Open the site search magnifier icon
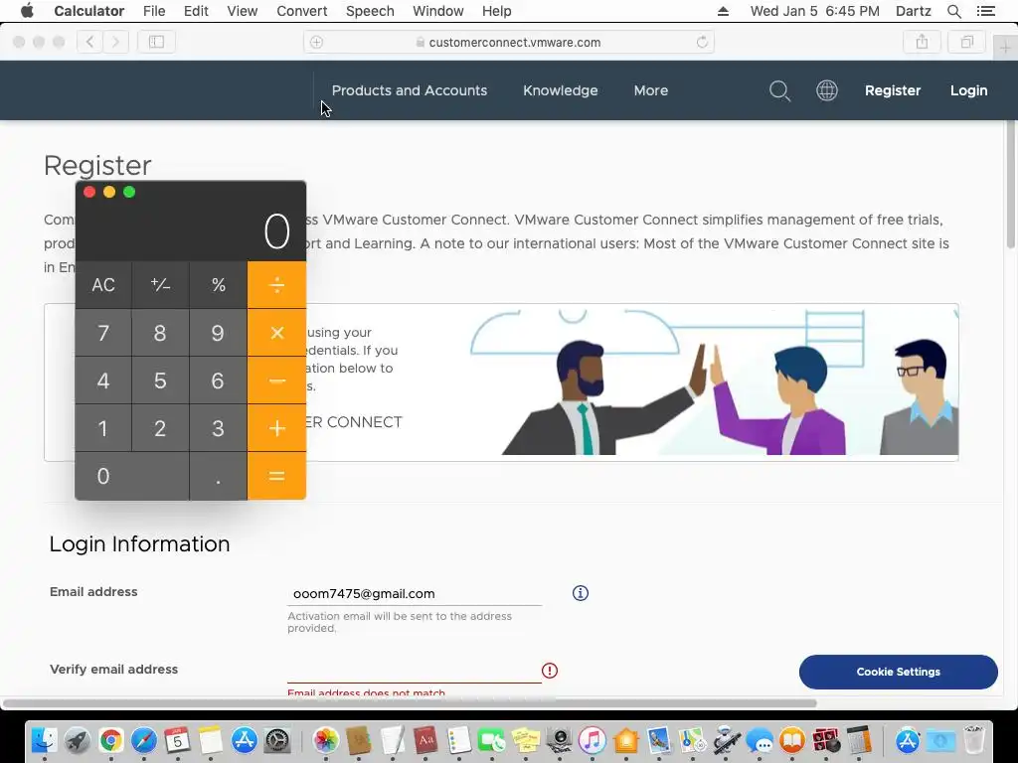This screenshot has height=763, width=1018. coord(779,90)
